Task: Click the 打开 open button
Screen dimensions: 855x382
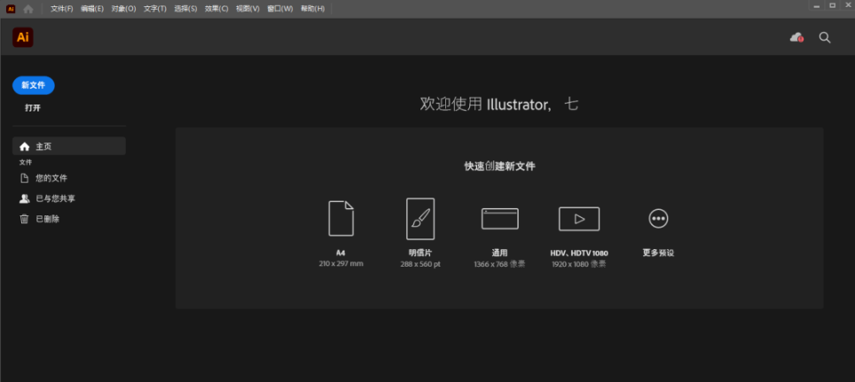Action: coord(33,108)
